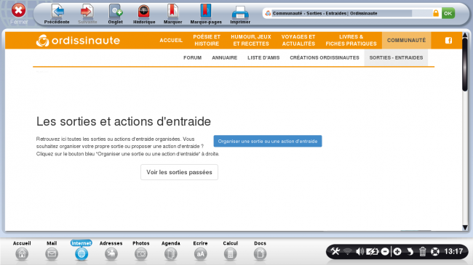Open the Calcul calculator application
473x265 pixels.
pos(230,250)
